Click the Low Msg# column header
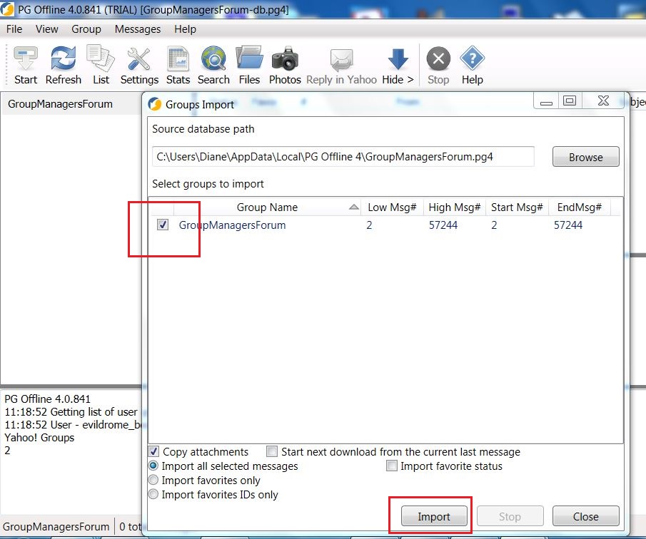 click(x=392, y=207)
